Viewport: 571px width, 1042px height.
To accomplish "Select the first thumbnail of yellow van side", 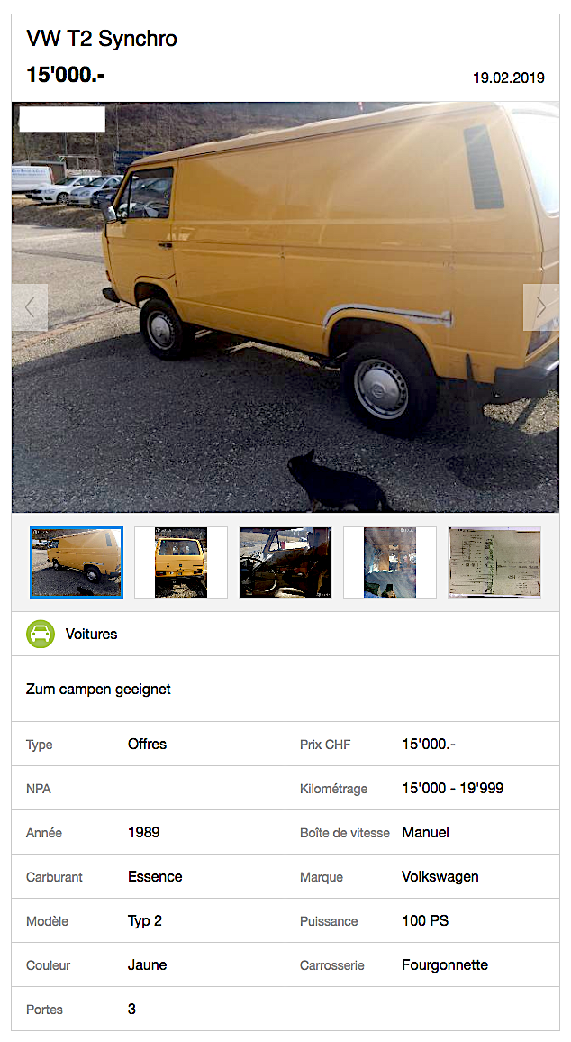I will pos(77,562).
